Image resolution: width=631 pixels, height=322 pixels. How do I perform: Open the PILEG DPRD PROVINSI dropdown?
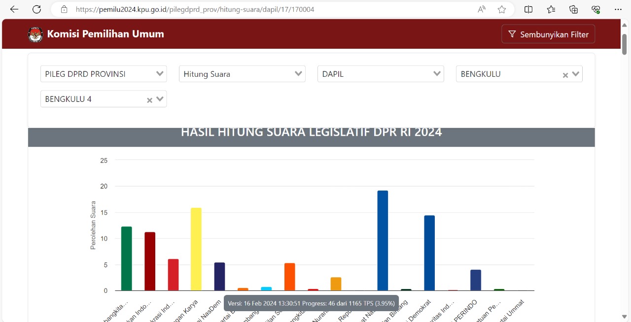tap(104, 74)
